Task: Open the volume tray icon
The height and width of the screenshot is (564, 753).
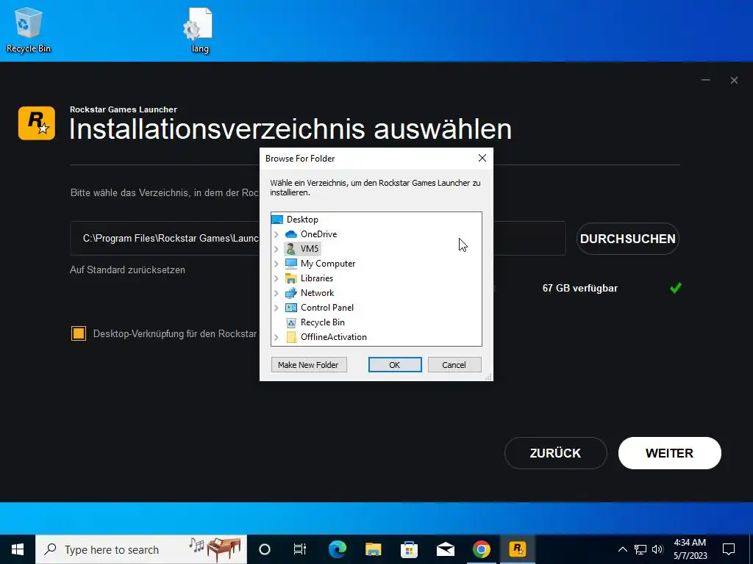Action: pyautogui.click(x=657, y=549)
